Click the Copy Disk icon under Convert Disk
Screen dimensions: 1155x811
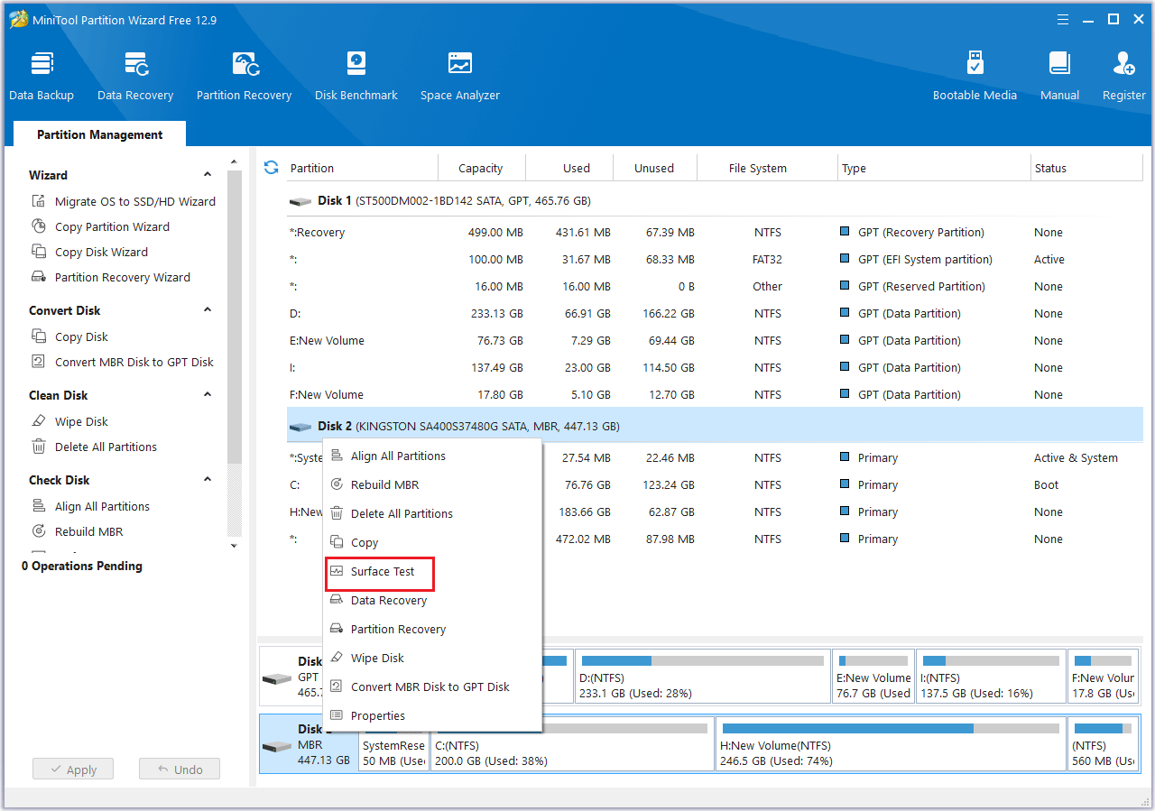[39, 336]
